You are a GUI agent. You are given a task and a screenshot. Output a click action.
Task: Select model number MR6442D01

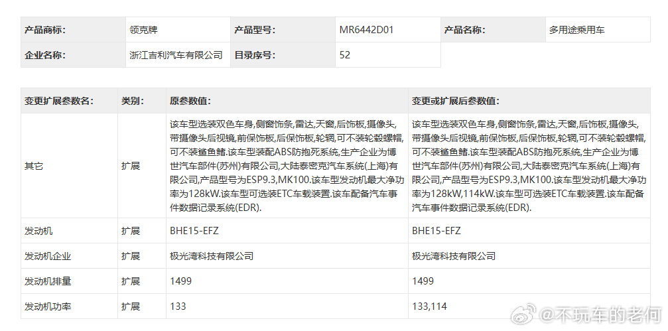tap(366, 30)
